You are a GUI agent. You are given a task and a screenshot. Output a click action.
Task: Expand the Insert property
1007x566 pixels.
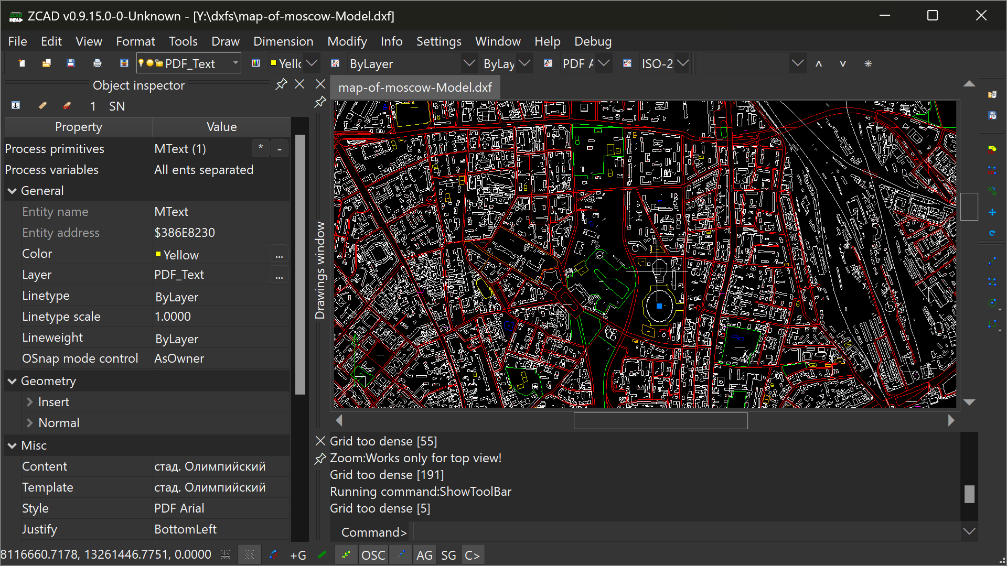[29, 402]
